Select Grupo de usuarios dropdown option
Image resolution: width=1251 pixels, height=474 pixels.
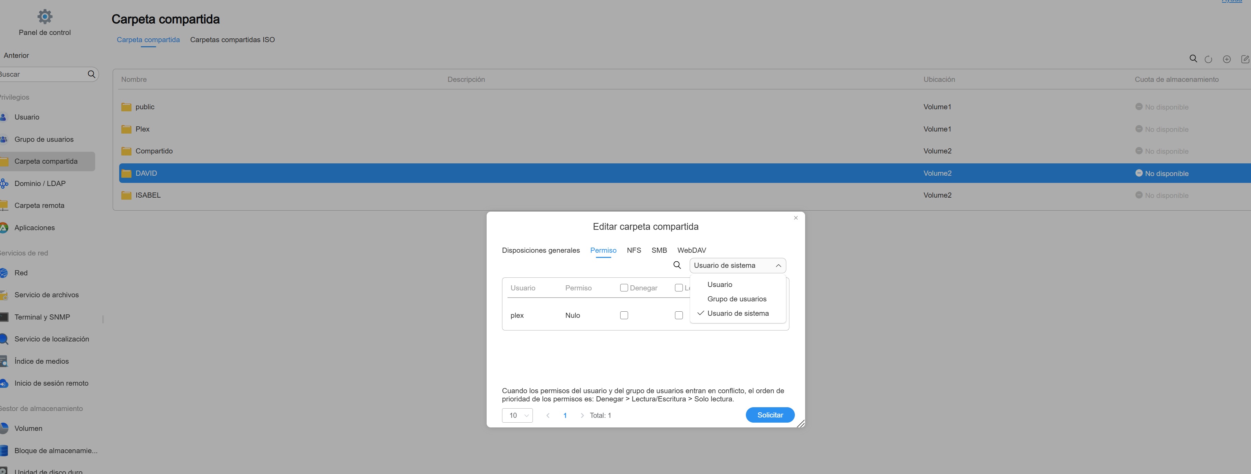(736, 299)
